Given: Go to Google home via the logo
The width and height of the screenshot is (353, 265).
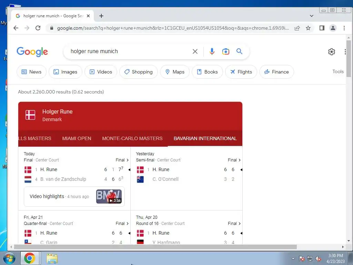Looking at the screenshot, I should [x=32, y=52].
